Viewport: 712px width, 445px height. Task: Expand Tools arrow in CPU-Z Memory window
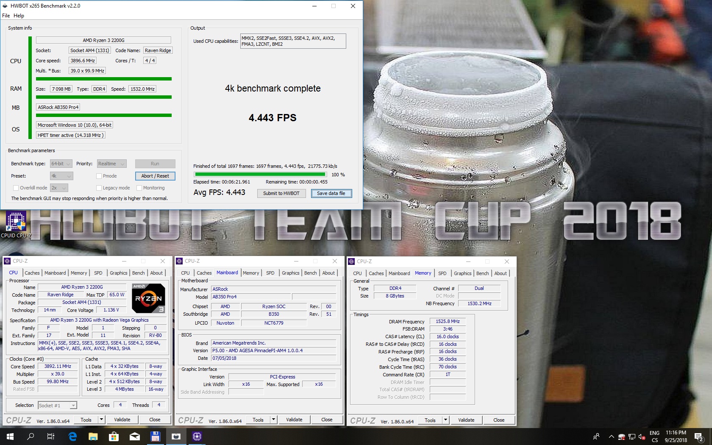(x=445, y=420)
